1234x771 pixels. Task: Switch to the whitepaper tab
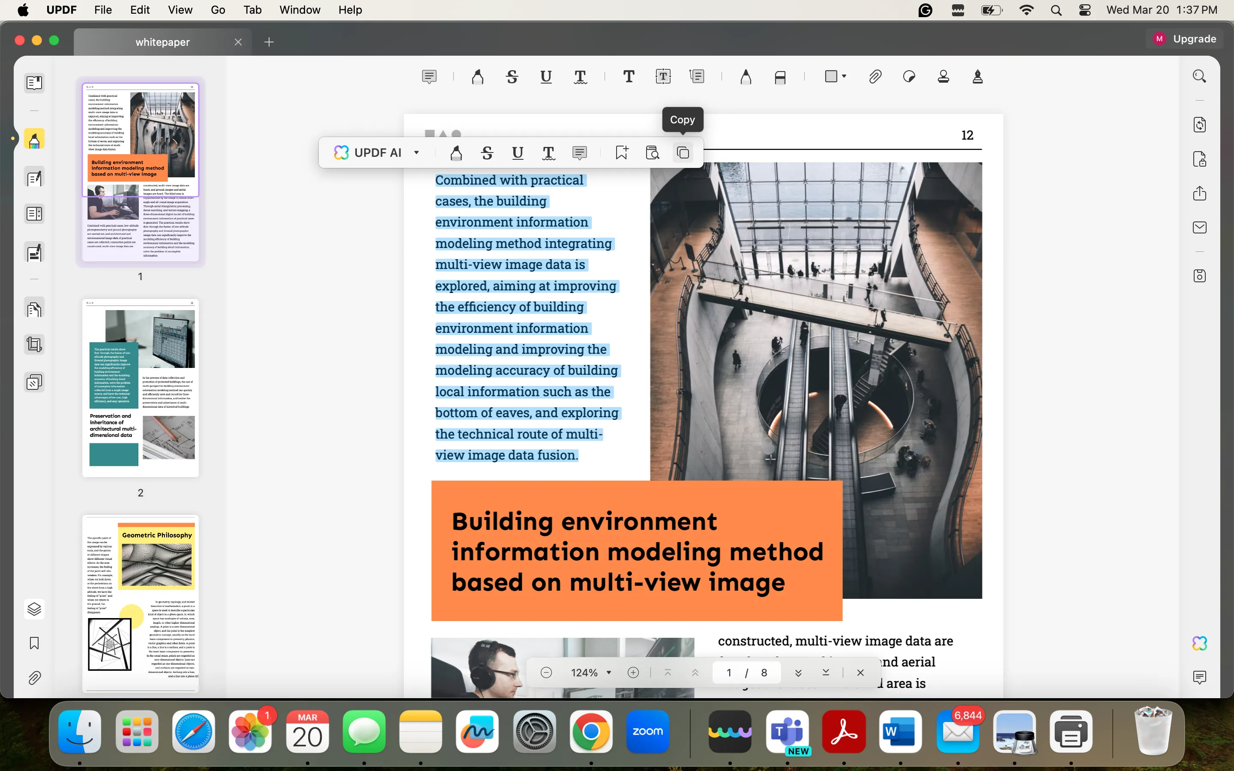(162, 42)
